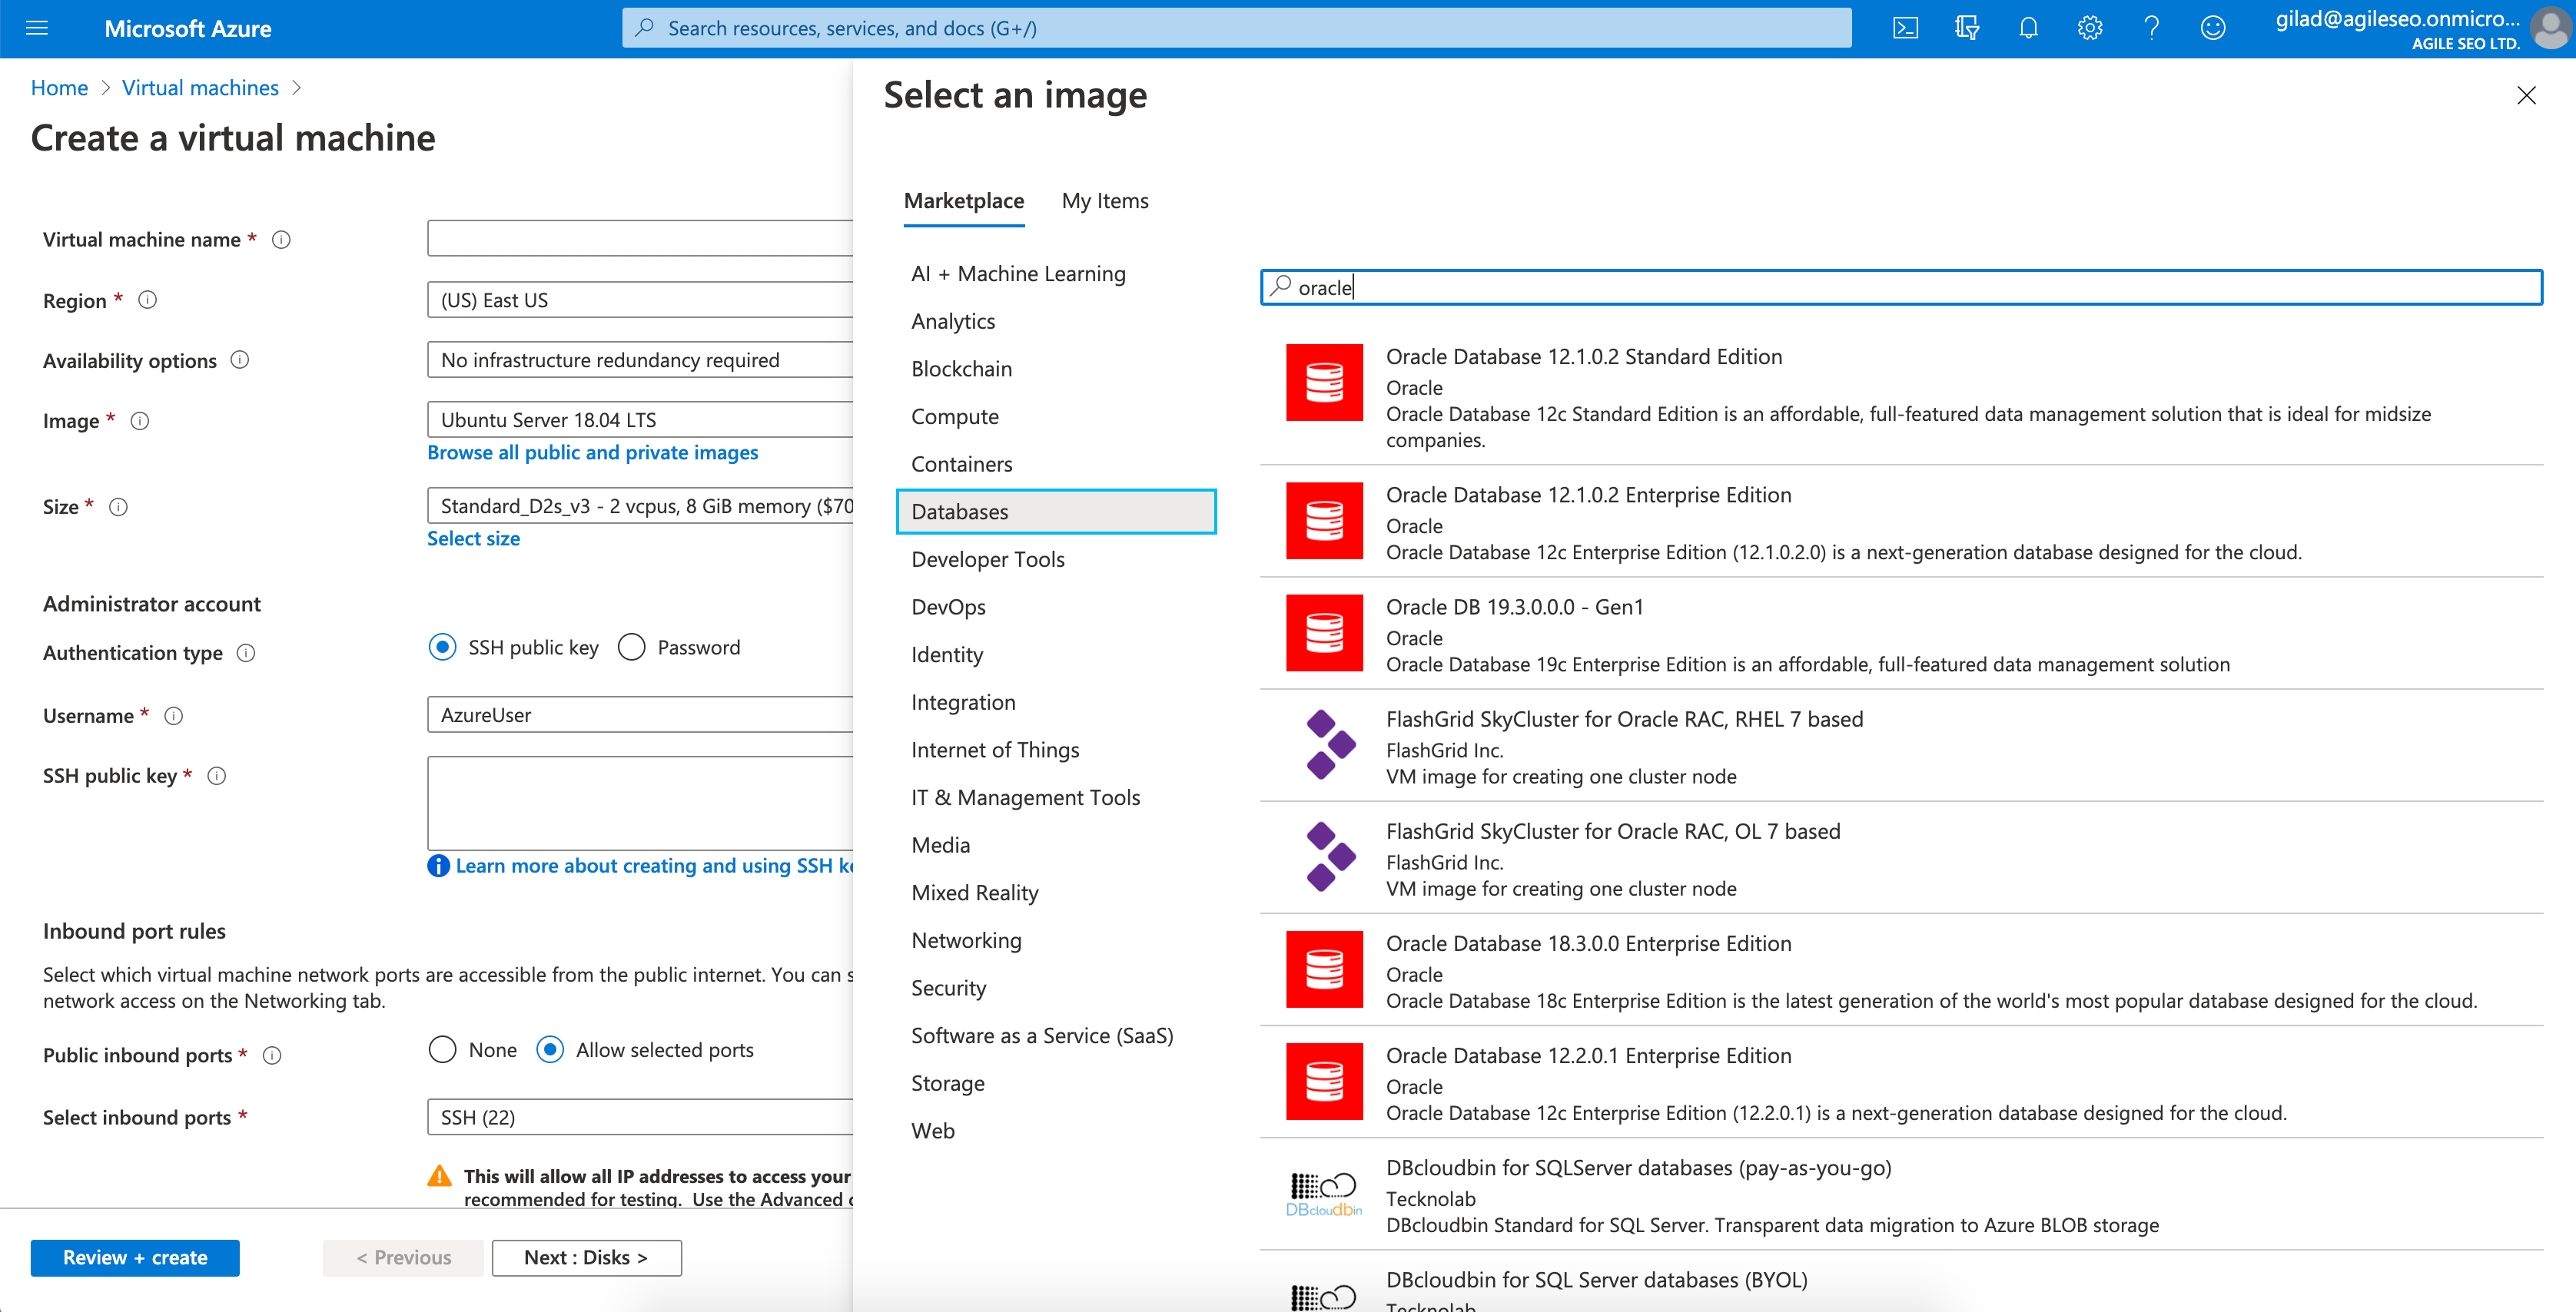Select the Password authentication radio button

tap(631, 648)
